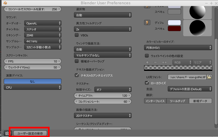Open 選択物 自動 dropdown
This screenshot has height=137, width=218.
102,15
